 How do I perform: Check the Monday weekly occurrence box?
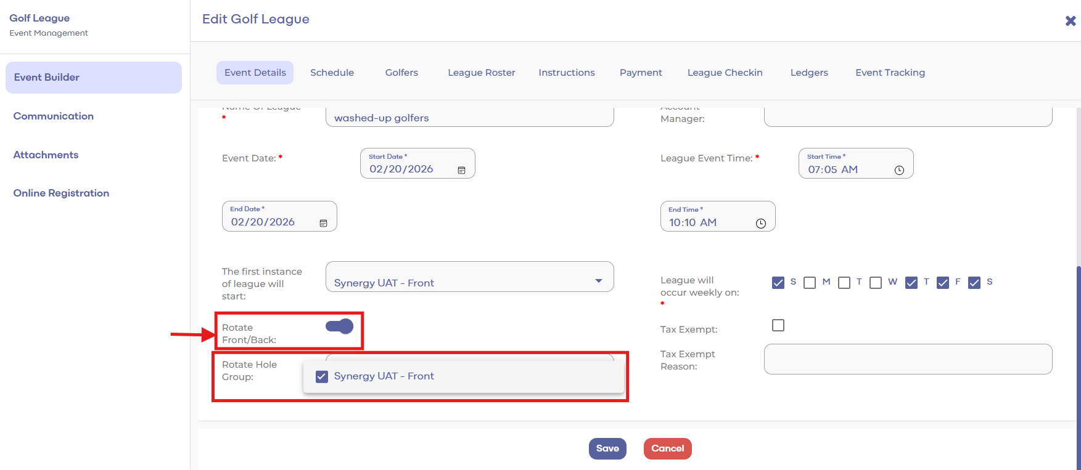click(810, 283)
